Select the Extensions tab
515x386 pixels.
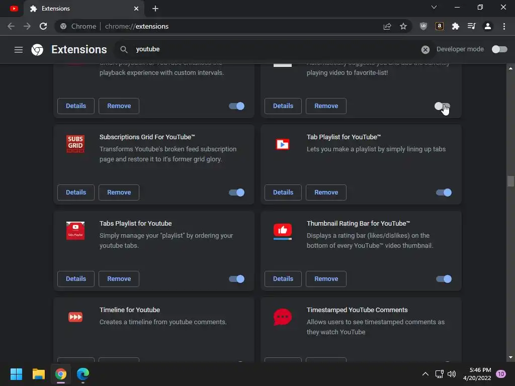click(84, 9)
